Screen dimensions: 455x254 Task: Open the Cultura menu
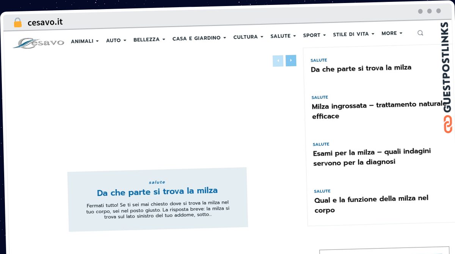coord(248,37)
